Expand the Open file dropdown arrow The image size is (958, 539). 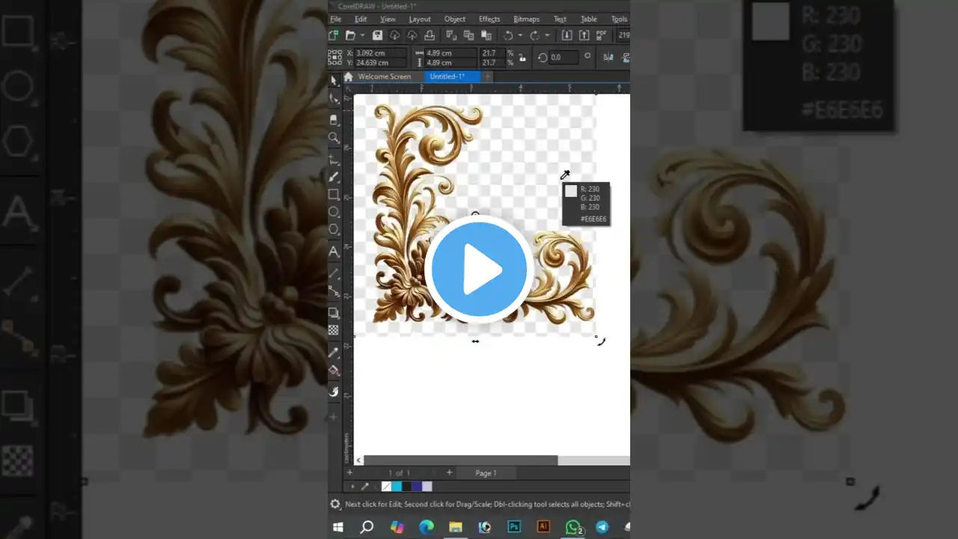point(361,35)
